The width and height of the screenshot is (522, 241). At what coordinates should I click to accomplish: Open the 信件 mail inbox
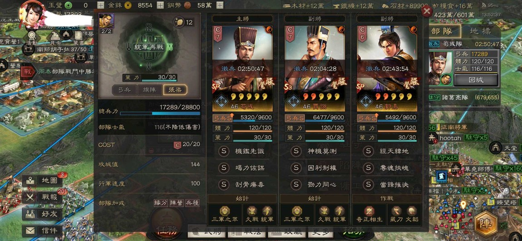[43, 231]
